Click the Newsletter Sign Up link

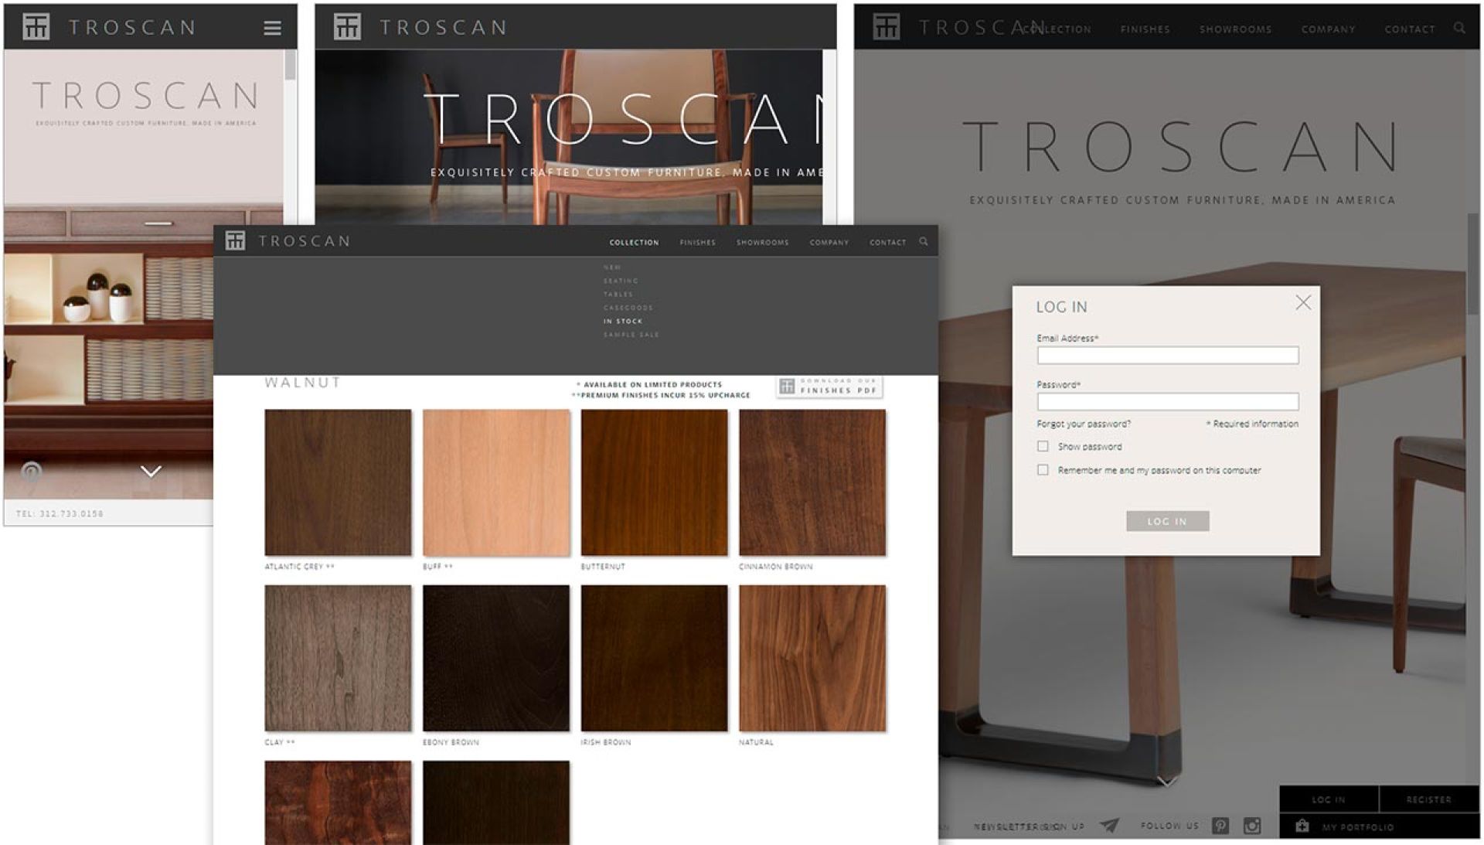click(x=1029, y=826)
